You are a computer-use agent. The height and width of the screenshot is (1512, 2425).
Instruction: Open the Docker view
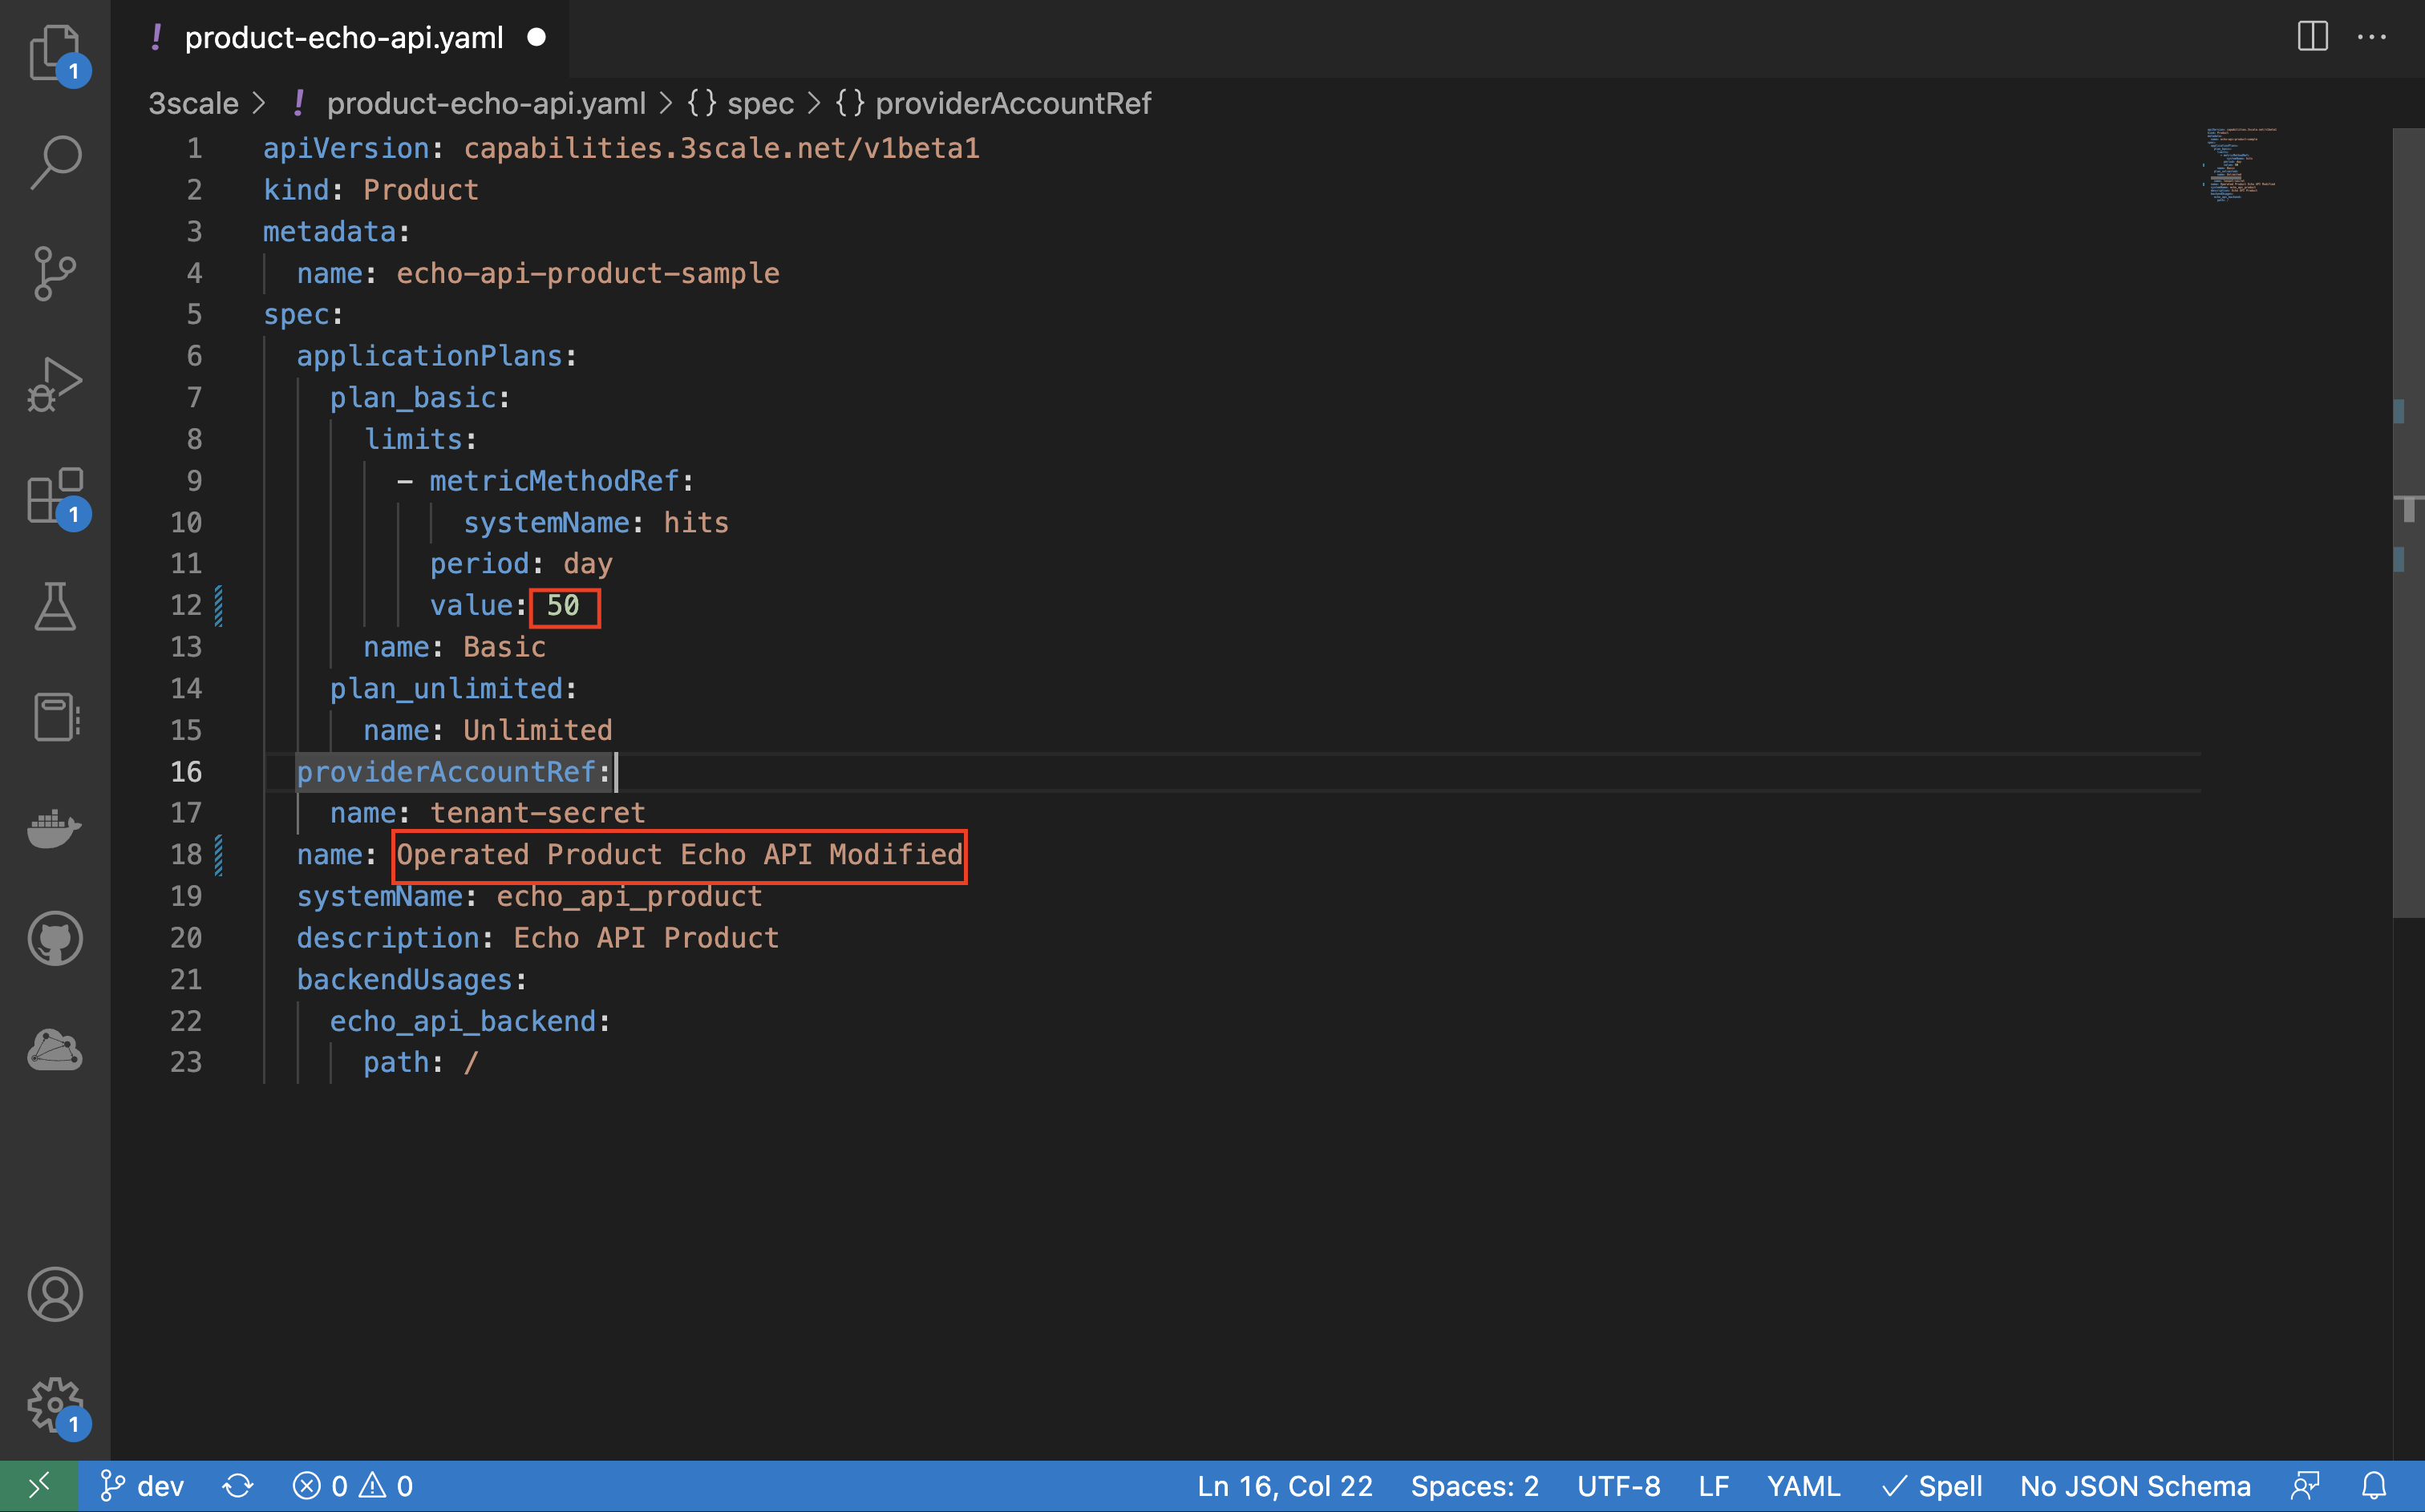coord(54,828)
